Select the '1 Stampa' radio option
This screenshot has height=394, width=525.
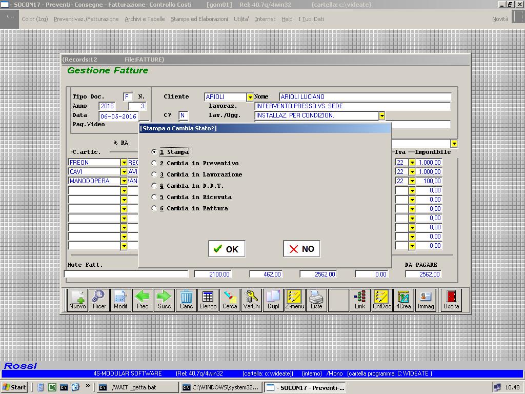pyautogui.click(x=154, y=152)
